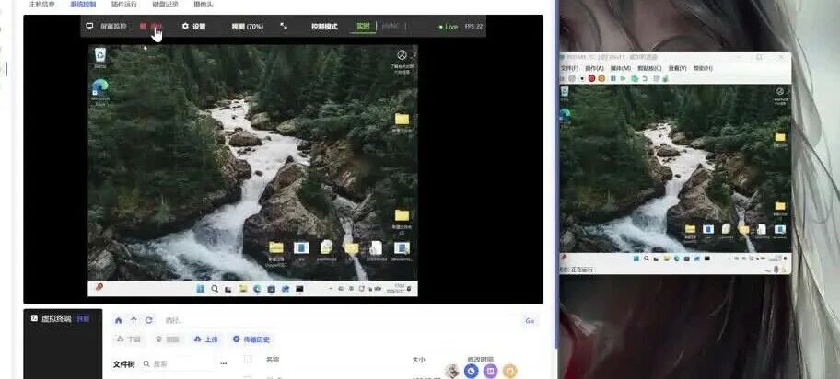This screenshot has width=840, height=379.
Task: Click the 控制模式 label
Action: click(324, 27)
